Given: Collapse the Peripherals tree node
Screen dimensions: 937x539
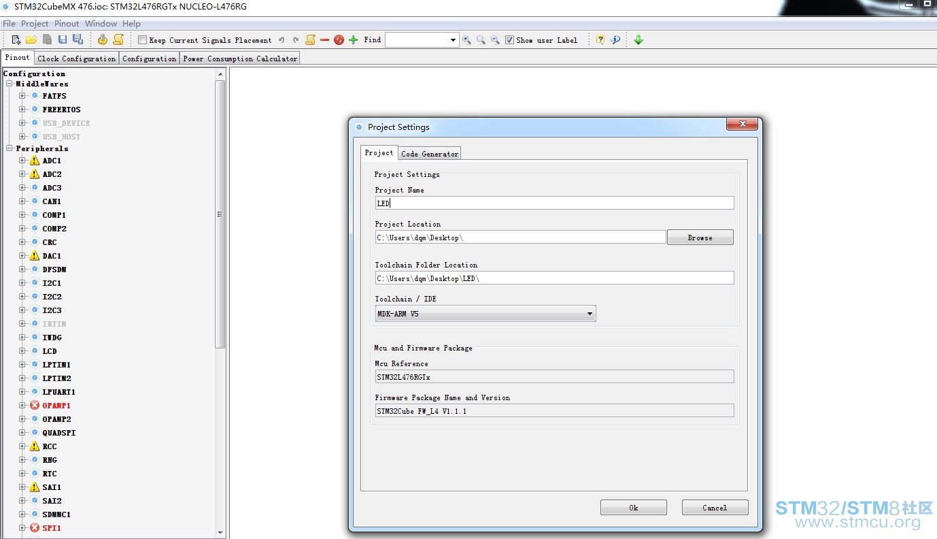Looking at the screenshot, I should click(x=10, y=148).
